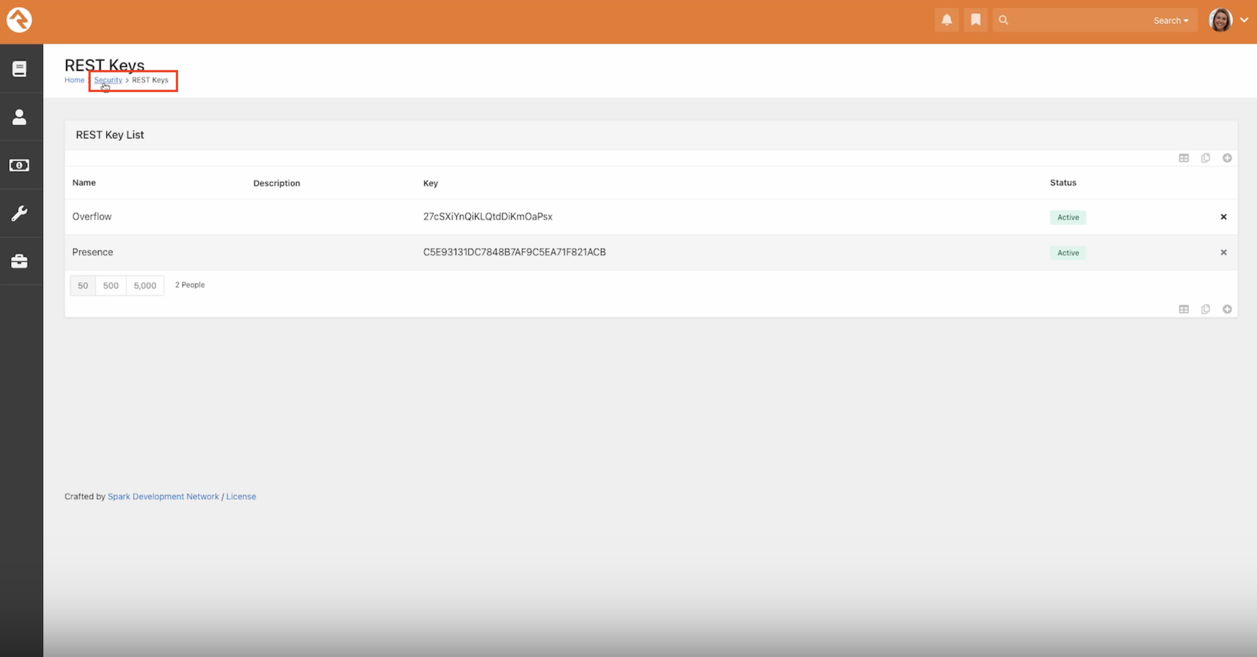Open the Intranet sidebar icon
This screenshot has height=657, width=1257.
tap(19, 69)
